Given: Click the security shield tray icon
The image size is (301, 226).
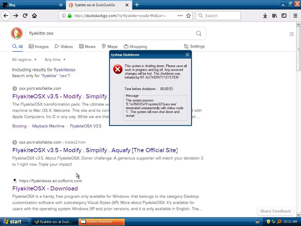Looking at the screenshot, I should pos(268,222).
